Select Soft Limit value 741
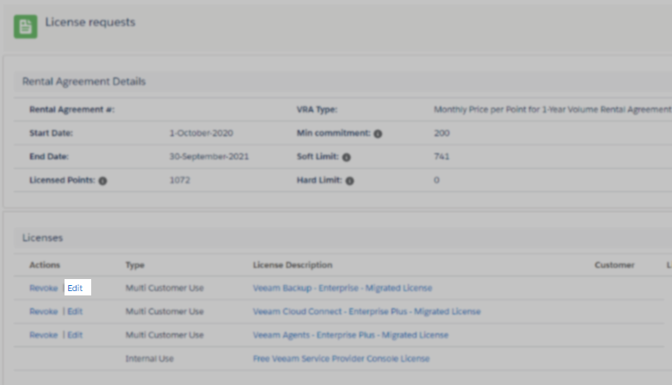Image resolution: width=672 pixels, height=385 pixels. (x=441, y=157)
